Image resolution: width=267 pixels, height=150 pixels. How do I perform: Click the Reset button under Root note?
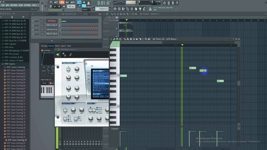coord(45,83)
